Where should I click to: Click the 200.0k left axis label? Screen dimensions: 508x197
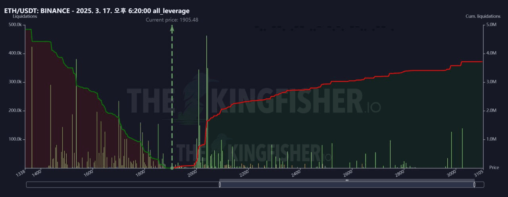tap(15, 110)
